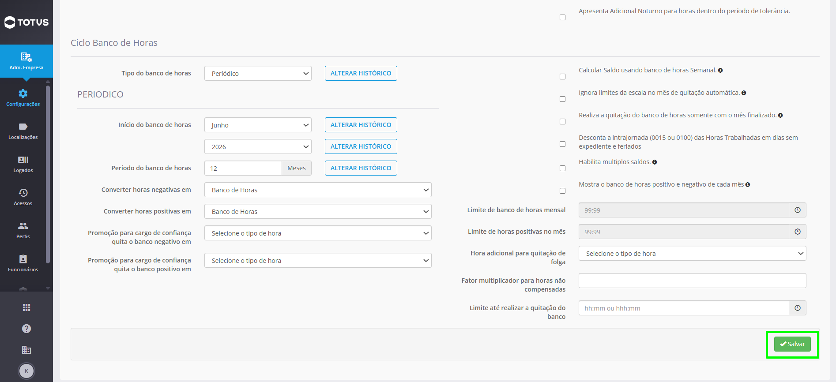Check Ignora limites da escala no mês de quitação
Viewport: 836px width, 382px height.
(x=562, y=99)
